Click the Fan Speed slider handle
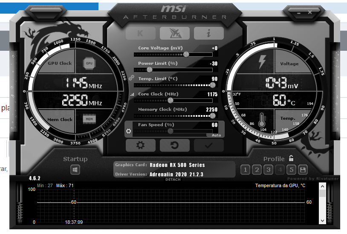 pyautogui.click(x=171, y=131)
